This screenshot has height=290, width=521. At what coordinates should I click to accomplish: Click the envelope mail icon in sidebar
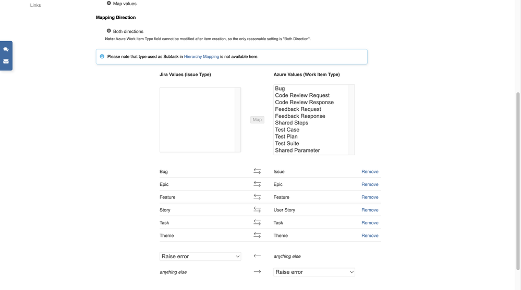(x=6, y=61)
